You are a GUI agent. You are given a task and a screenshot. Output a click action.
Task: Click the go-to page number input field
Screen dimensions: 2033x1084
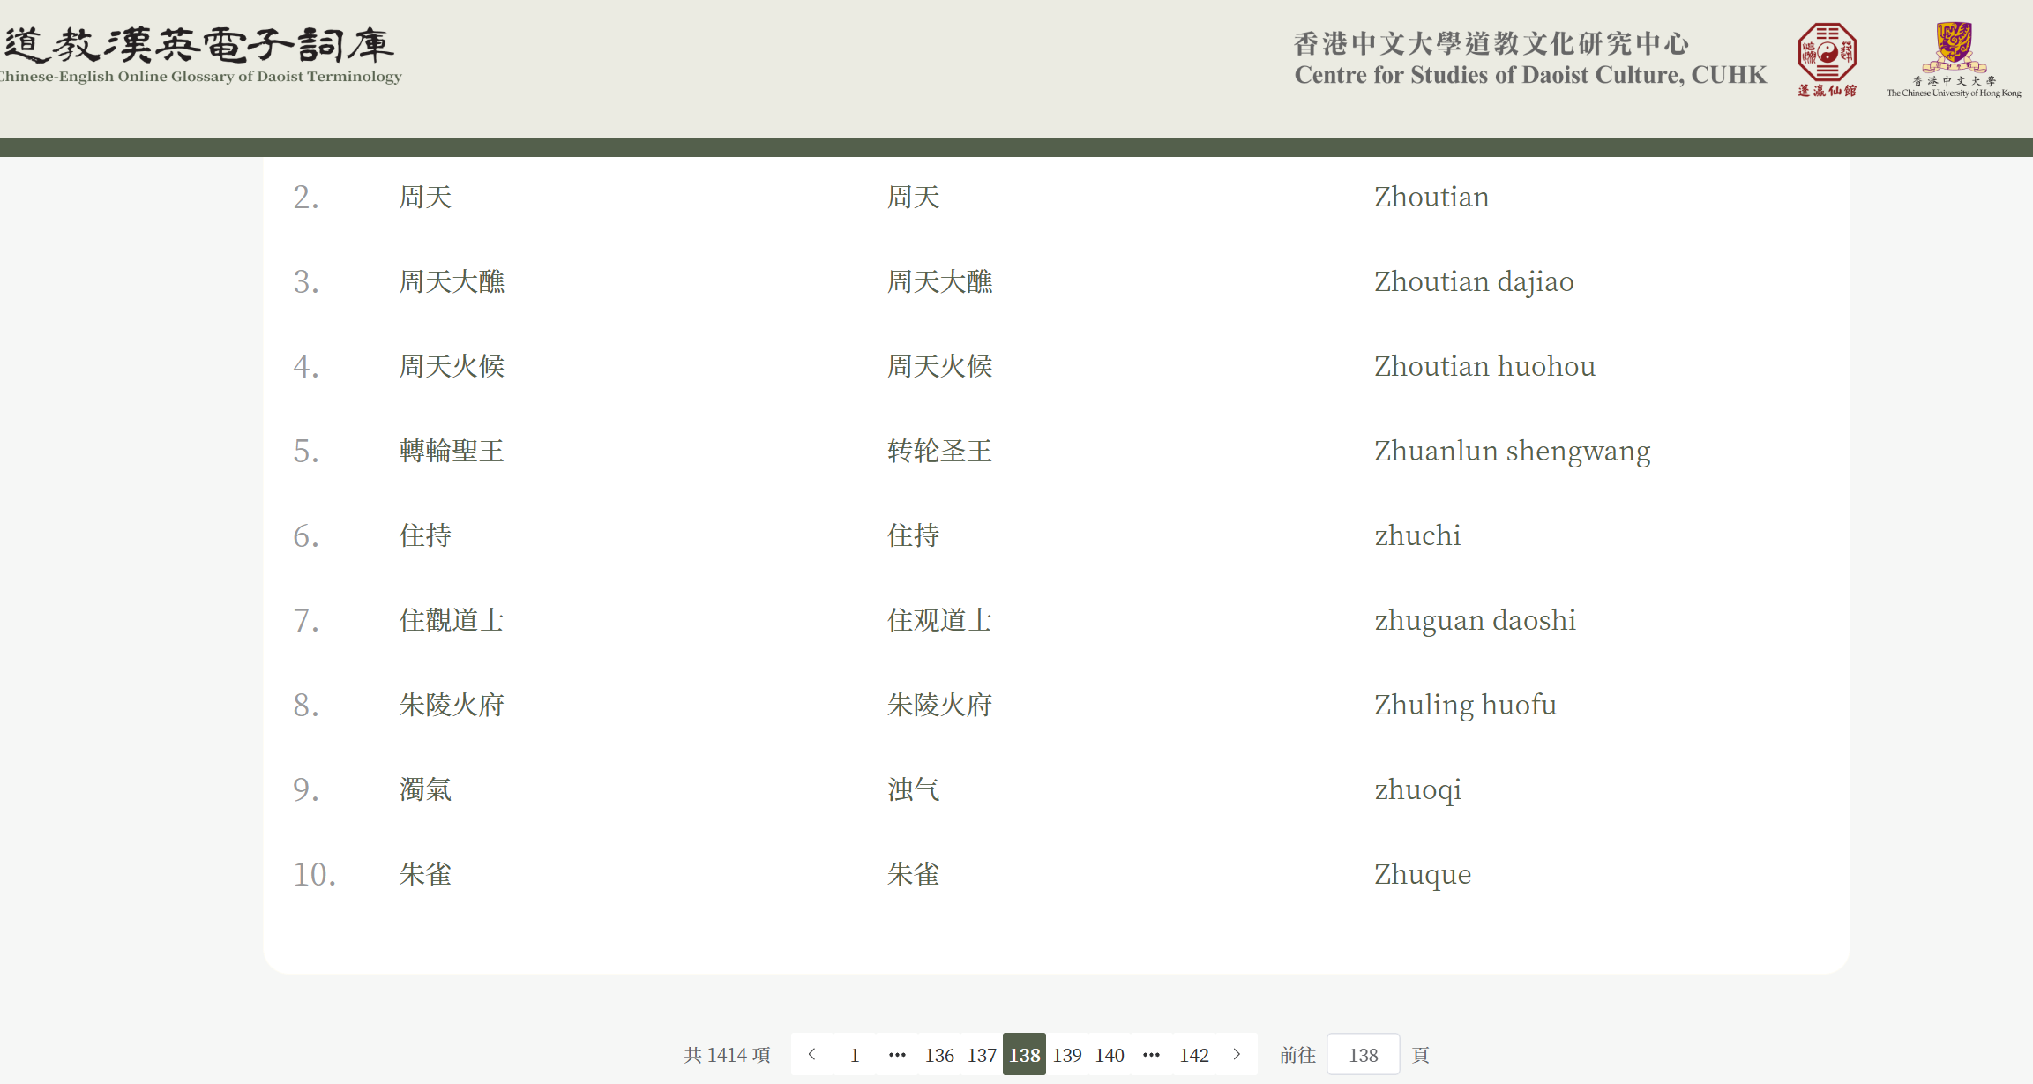[x=1363, y=1054]
